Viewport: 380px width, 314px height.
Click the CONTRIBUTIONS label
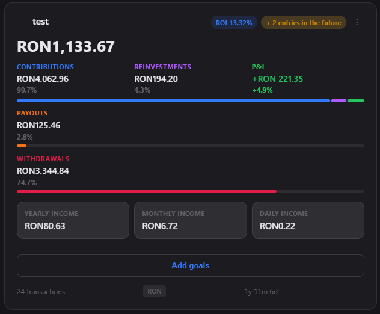point(45,67)
